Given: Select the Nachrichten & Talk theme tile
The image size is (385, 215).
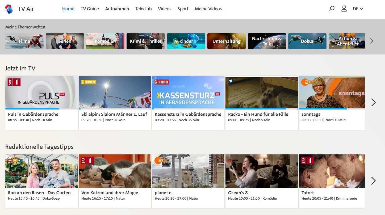Looking at the screenshot, I should pyautogui.click(x=267, y=41).
